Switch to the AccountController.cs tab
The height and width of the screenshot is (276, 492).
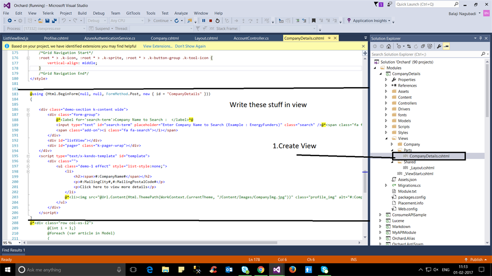(251, 38)
